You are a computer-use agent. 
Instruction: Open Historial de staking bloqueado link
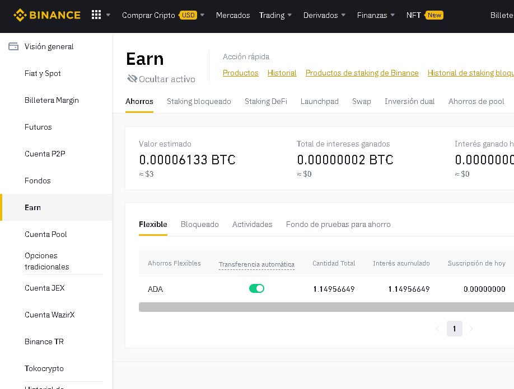(x=470, y=73)
